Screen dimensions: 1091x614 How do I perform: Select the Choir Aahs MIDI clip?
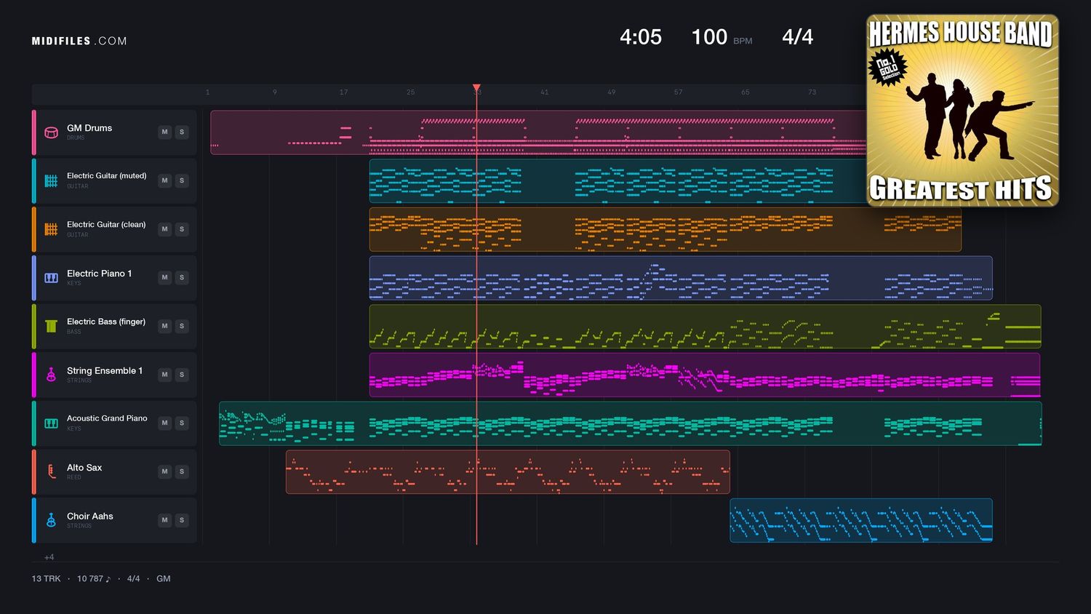click(x=861, y=520)
